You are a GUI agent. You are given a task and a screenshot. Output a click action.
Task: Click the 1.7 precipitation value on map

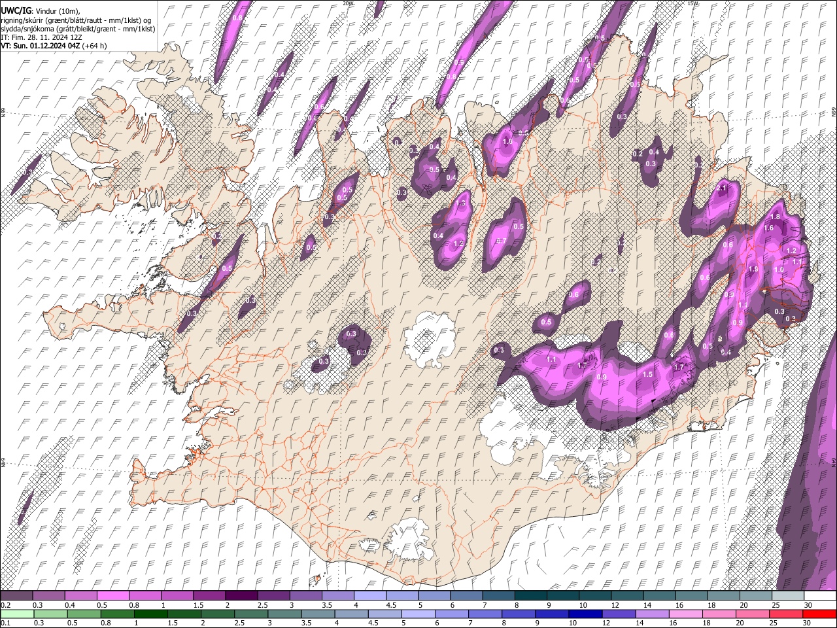[x=679, y=368]
